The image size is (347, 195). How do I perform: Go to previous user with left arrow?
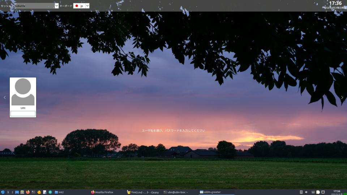click(x=5, y=97)
